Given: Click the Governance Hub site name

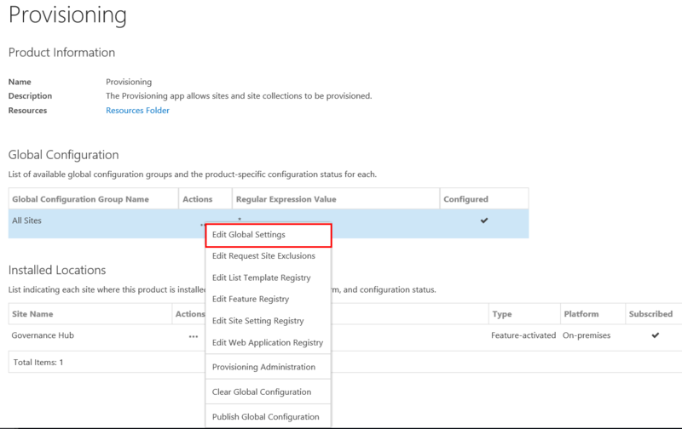Looking at the screenshot, I should (x=43, y=335).
